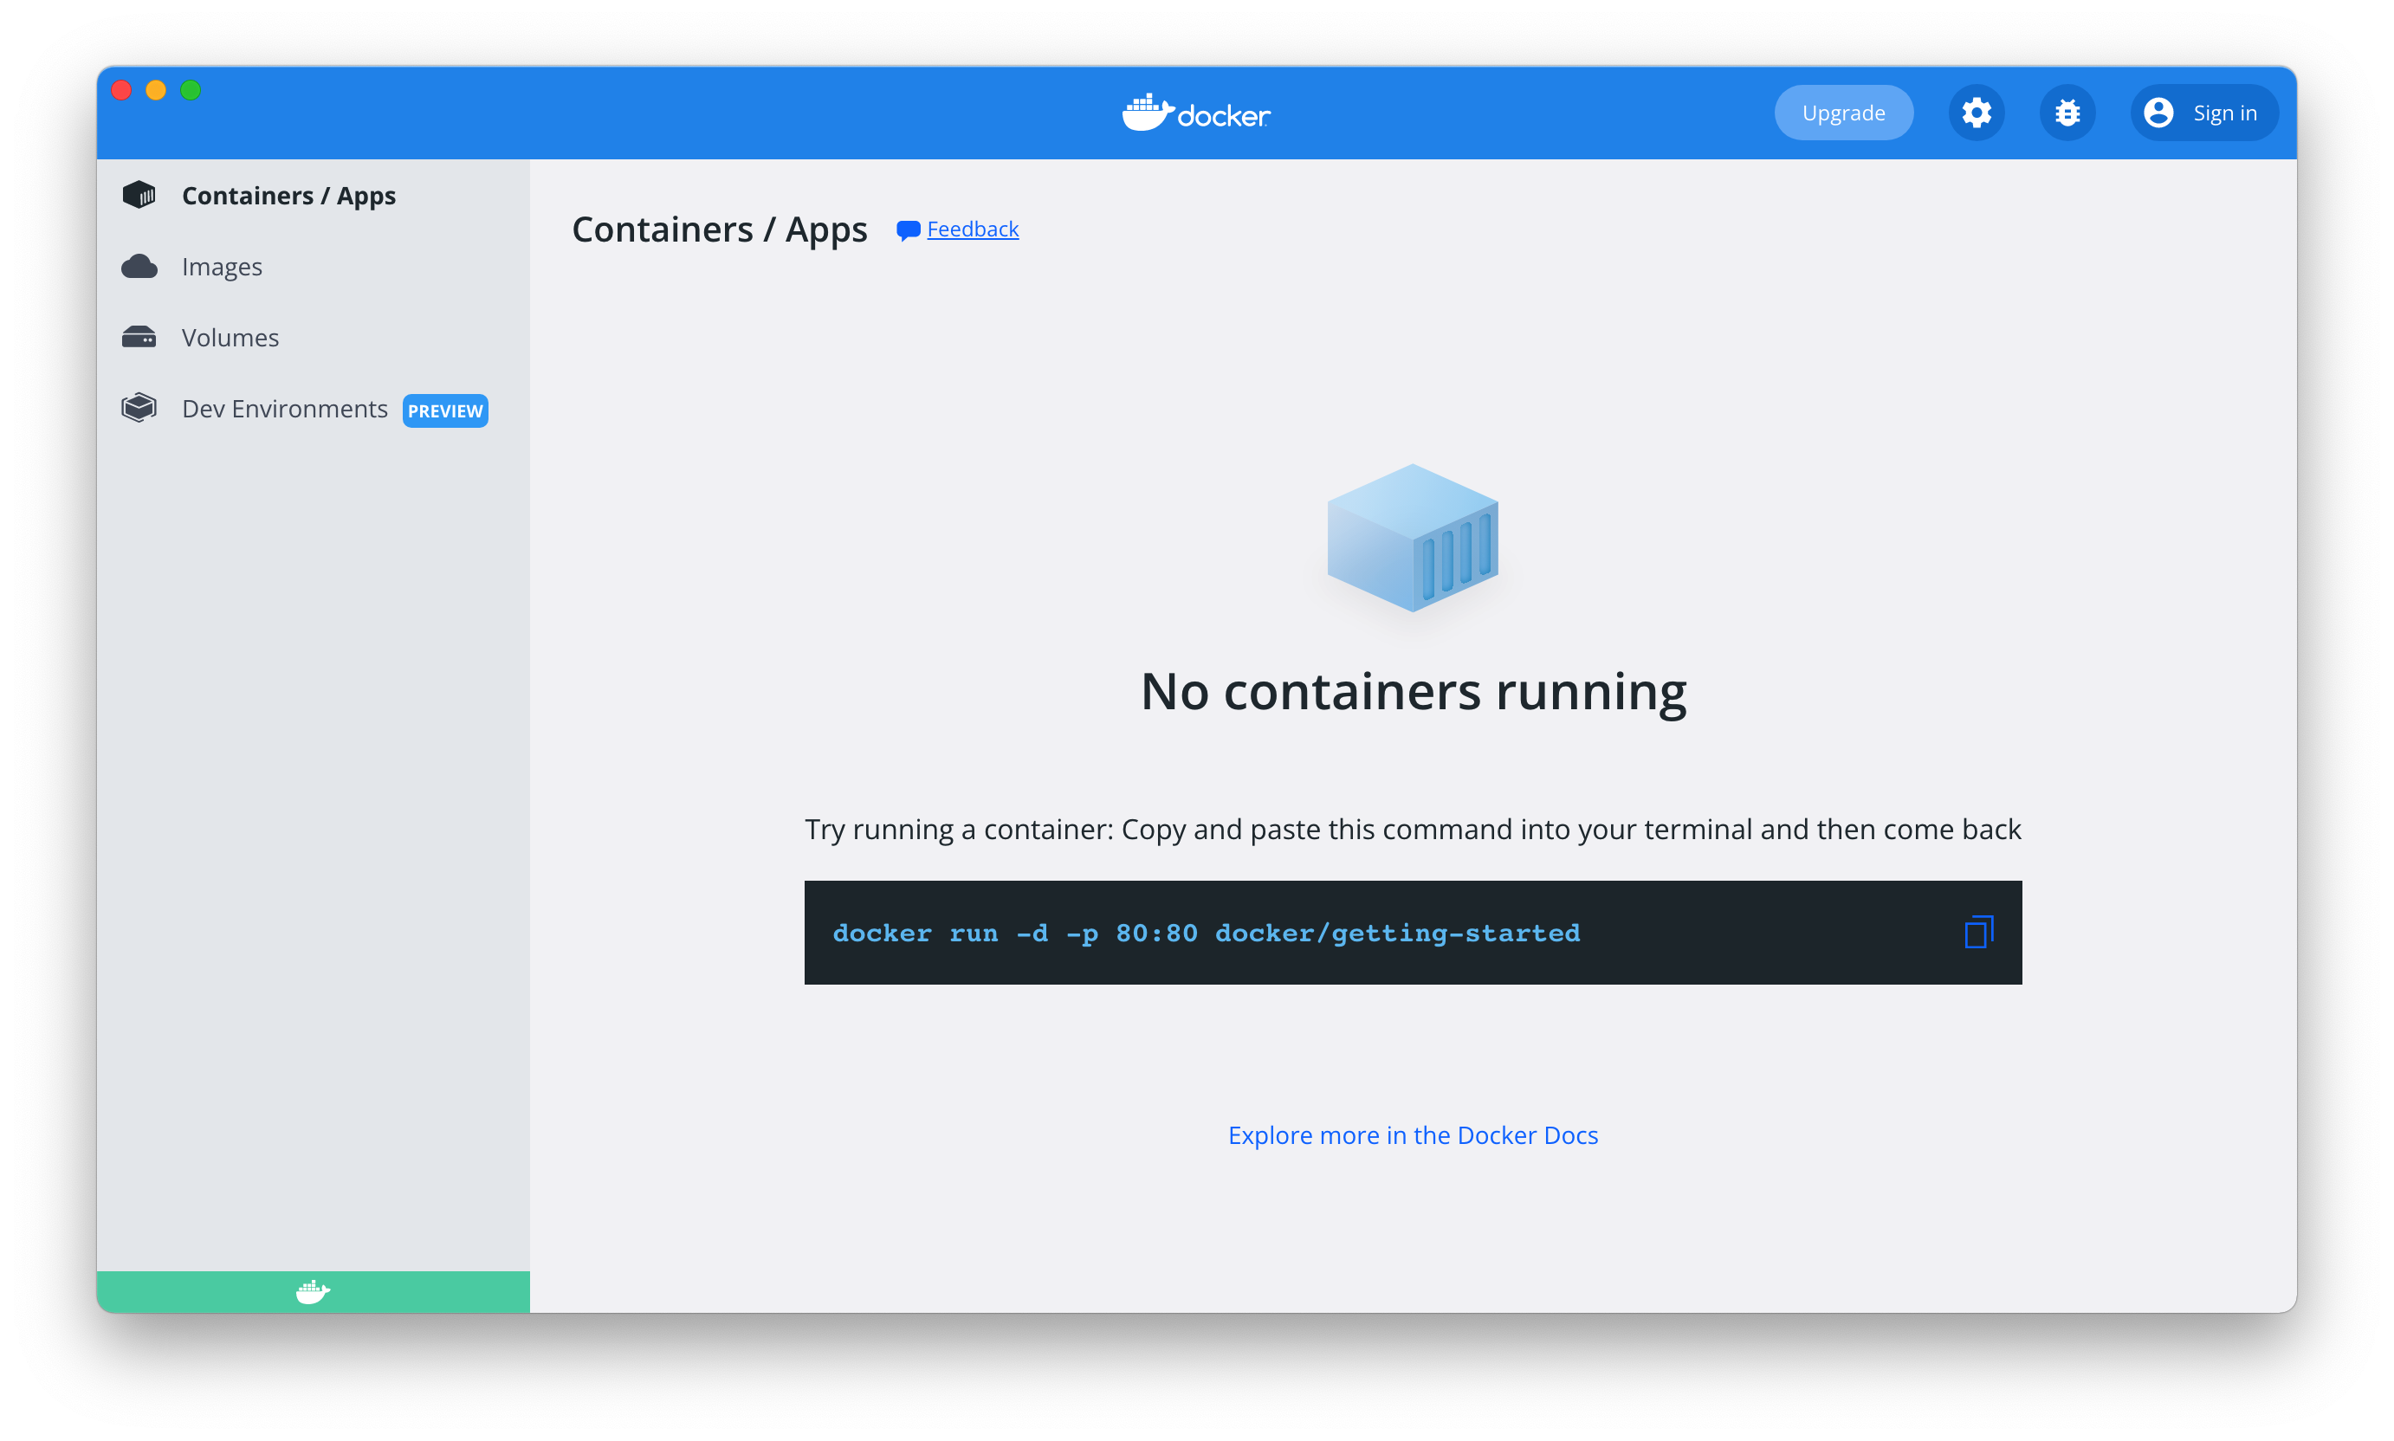Click the Feedback speech bubble icon
Image resolution: width=2394 pixels, height=1441 pixels.
(908, 230)
